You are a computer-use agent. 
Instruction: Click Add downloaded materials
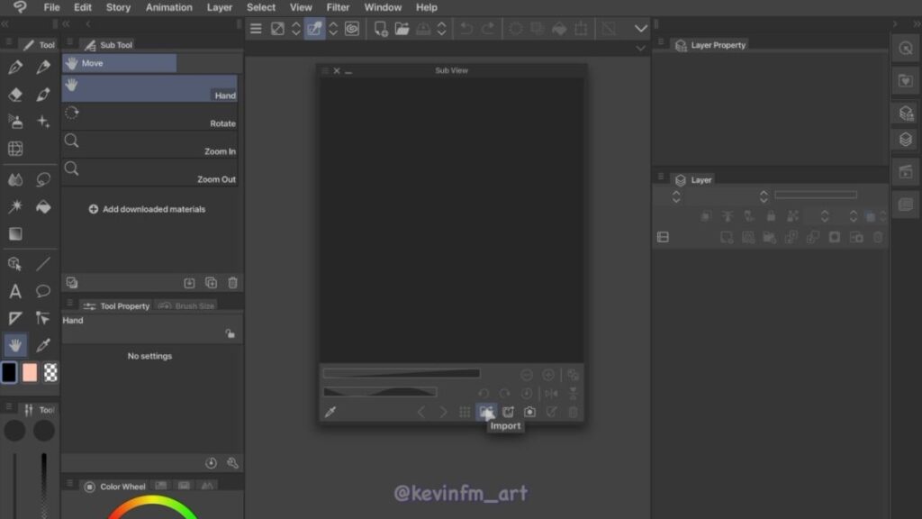(x=147, y=209)
